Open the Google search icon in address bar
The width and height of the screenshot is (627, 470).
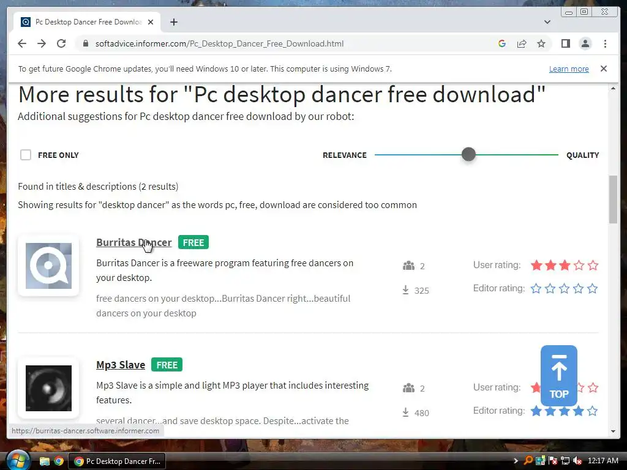coord(502,43)
